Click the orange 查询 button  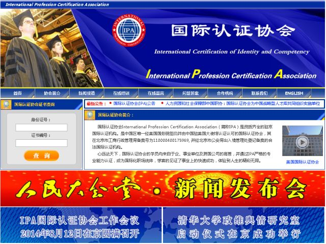pyautogui.click(x=42, y=156)
